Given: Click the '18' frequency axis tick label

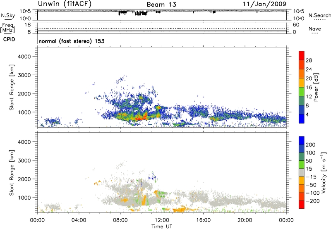Looking at the screenshot, I should [28, 25].
